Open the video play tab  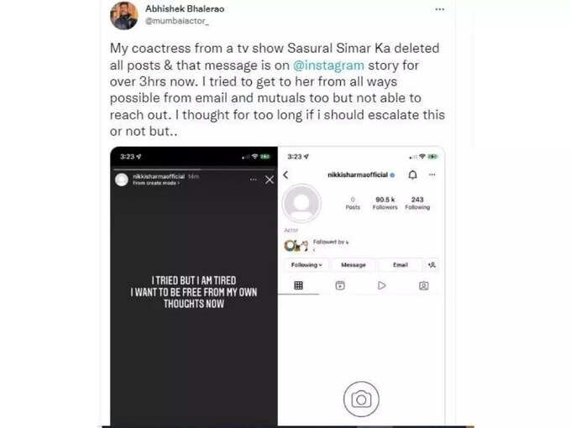coord(381,285)
